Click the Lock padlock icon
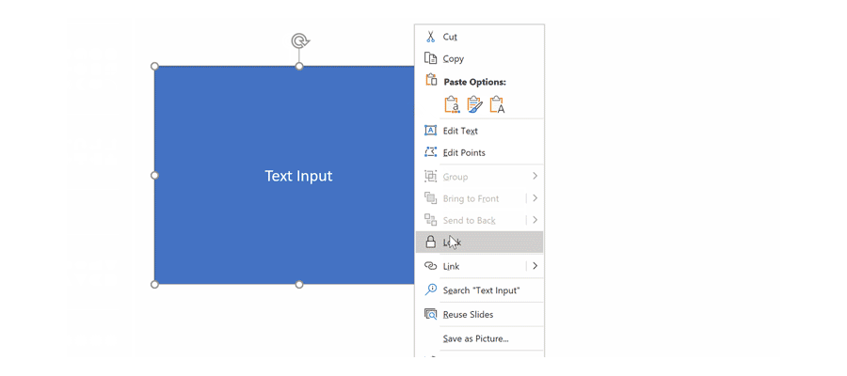The width and height of the screenshot is (847, 376). click(430, 243)
